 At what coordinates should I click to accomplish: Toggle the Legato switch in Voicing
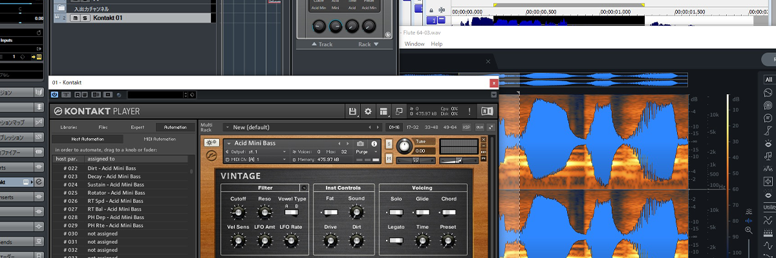click(x=396, y=241)
